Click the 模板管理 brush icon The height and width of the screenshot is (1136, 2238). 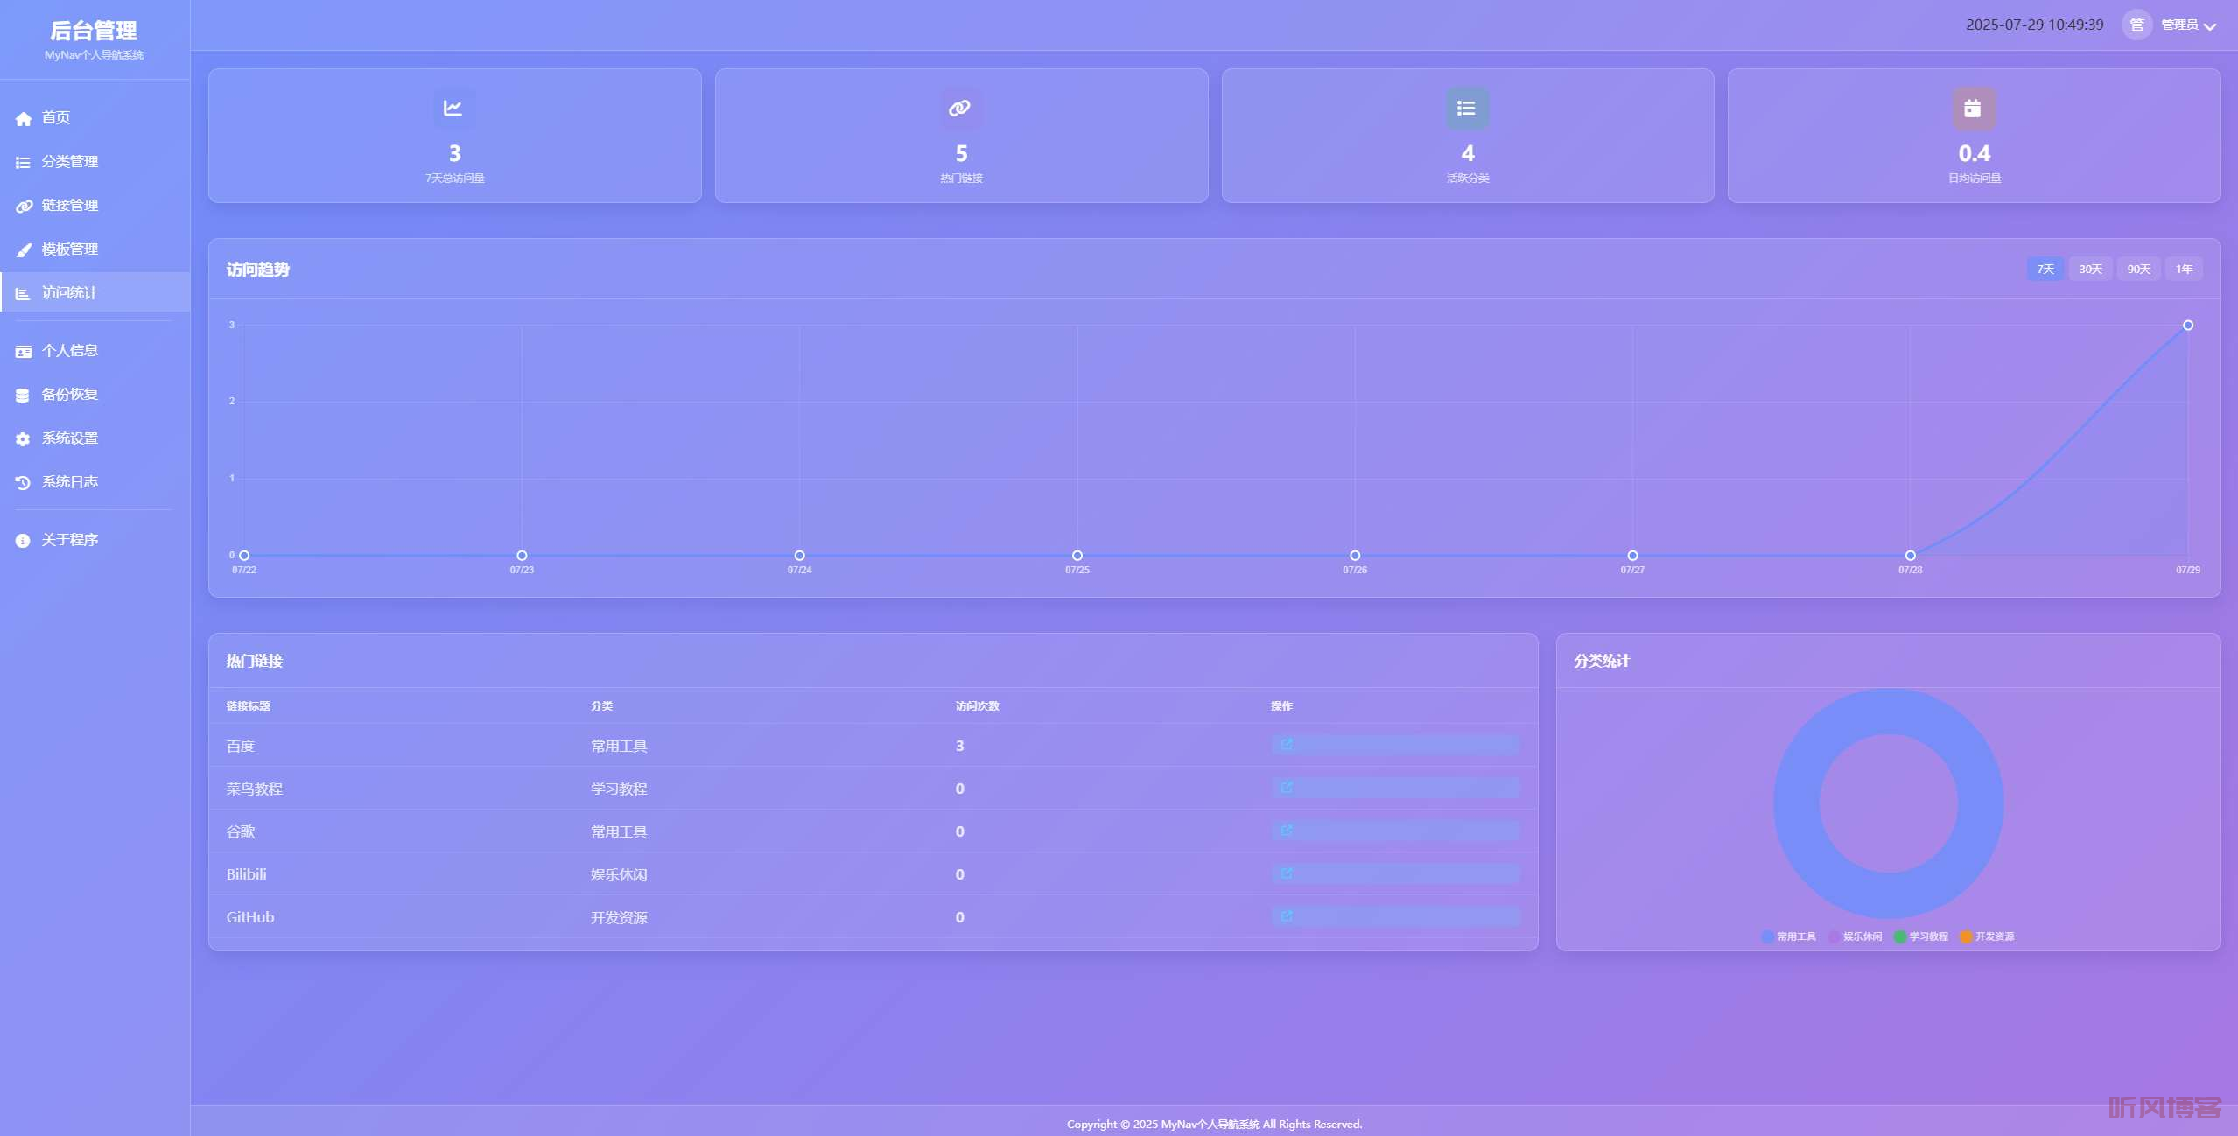tap(24, 250)
